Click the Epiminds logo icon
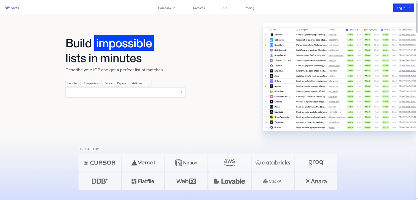Screen dimensions: 418x200 (x=271, y=112)
